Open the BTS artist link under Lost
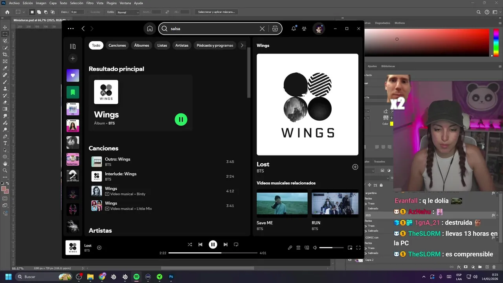This screenshot has height=283, width=503. pyautogui.click(x=260, y=171)
